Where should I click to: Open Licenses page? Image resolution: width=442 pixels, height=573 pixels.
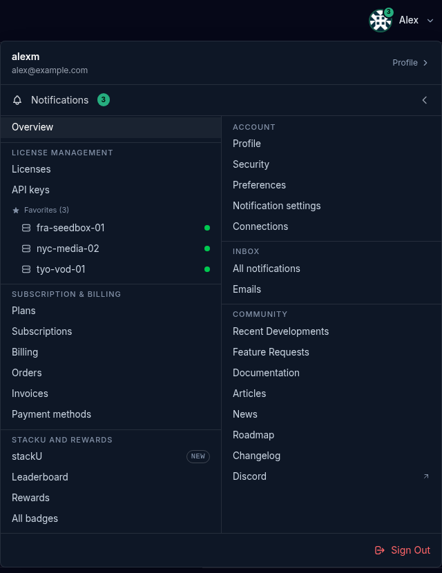tap(110, 169)
